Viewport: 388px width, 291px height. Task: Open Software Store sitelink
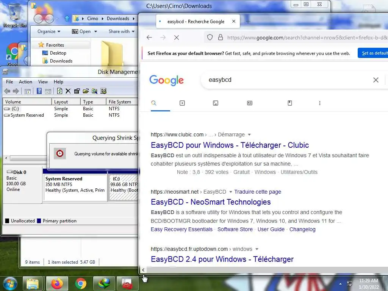(235, 229)
